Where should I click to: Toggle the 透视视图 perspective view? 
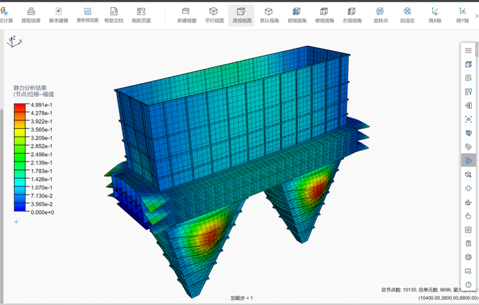tap(240, 15)
